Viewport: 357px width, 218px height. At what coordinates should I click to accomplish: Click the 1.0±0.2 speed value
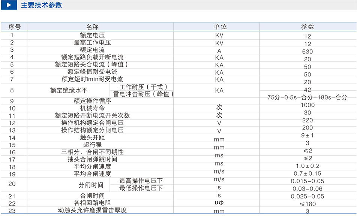tap(307, 166)
